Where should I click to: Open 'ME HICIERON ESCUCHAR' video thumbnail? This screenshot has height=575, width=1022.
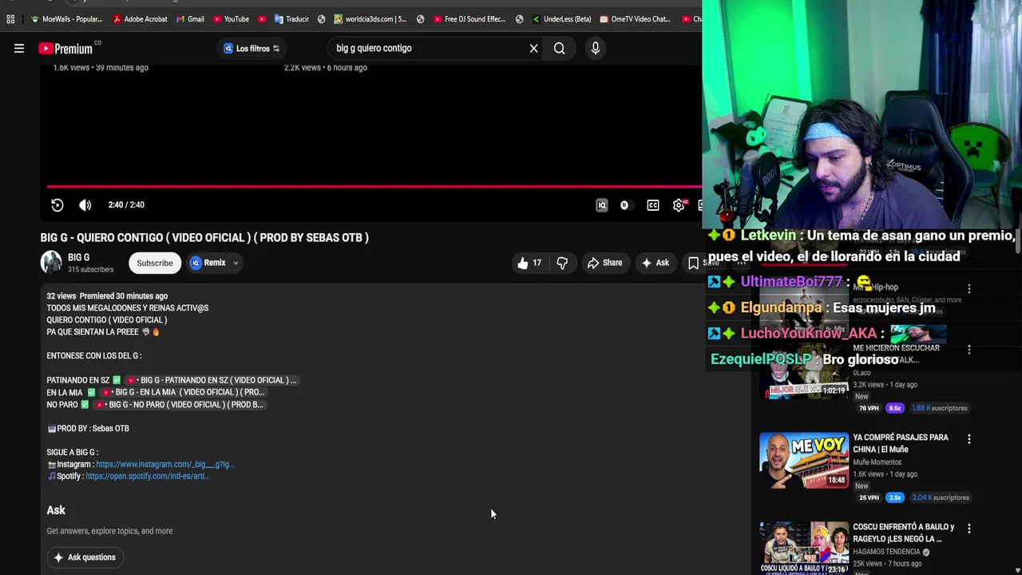tap(804, 373)
